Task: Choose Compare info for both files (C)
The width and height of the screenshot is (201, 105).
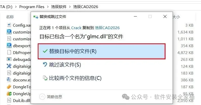Action: (x=72, y=78)
